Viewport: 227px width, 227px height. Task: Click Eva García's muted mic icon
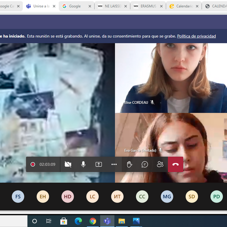coord(160,150)
